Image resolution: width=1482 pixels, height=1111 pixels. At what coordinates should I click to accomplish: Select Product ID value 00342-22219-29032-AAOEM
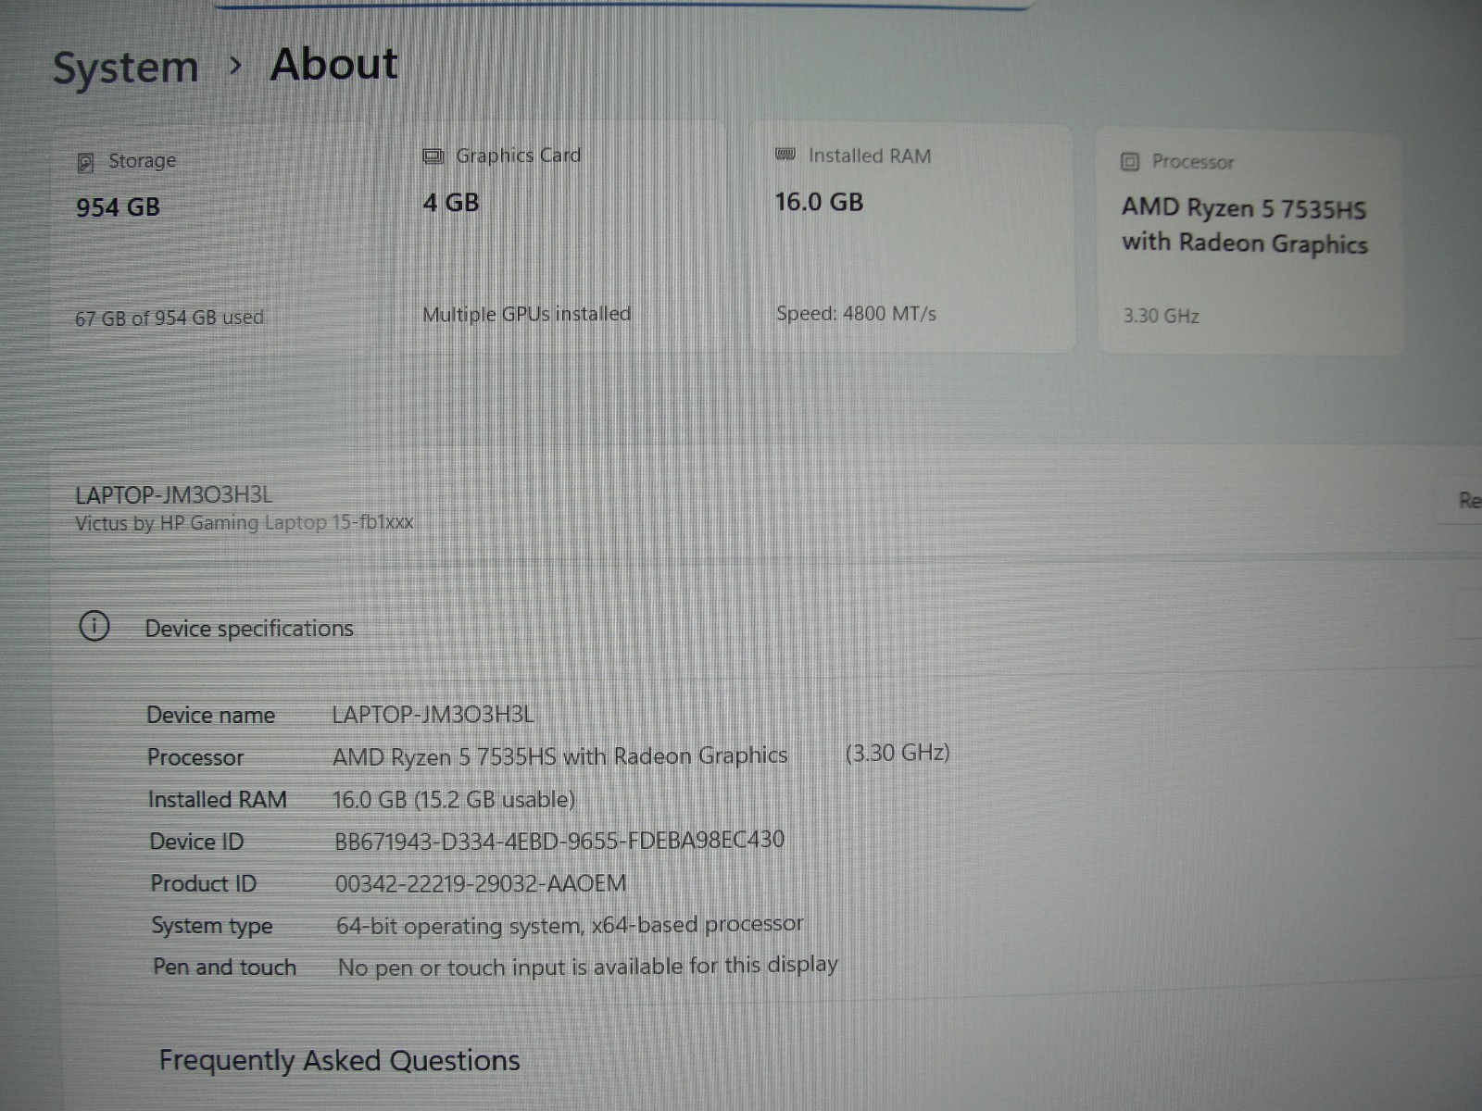(x=481, y=883)
